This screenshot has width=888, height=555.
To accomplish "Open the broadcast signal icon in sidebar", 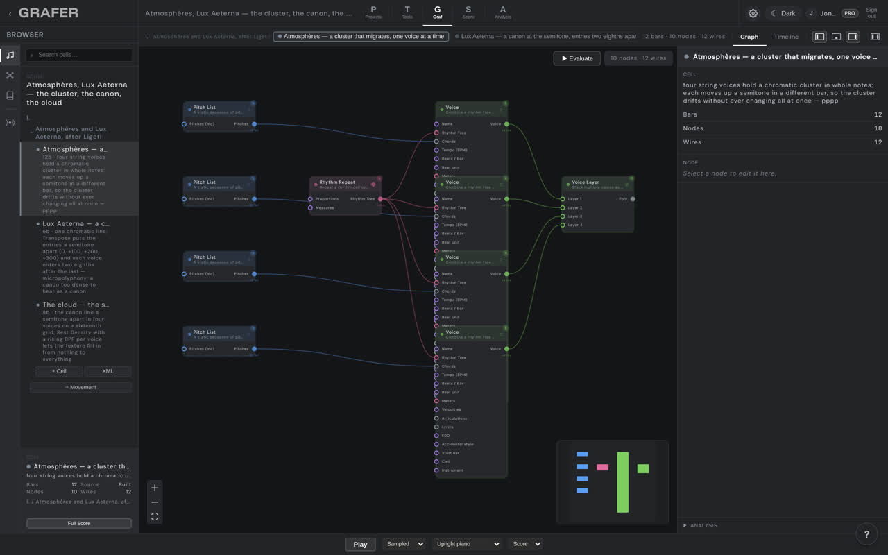I will tap(10, 123).
